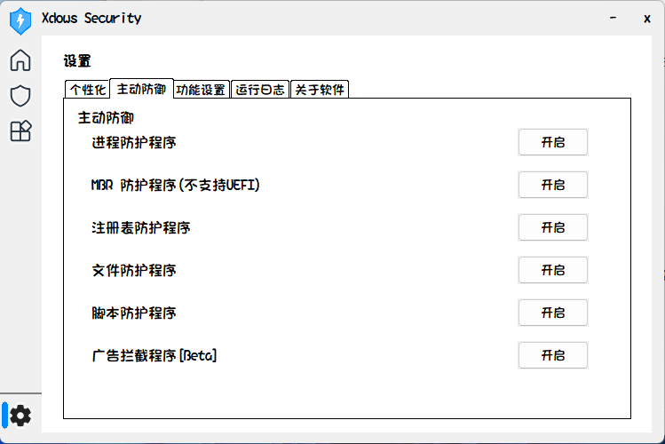The width and height of the screenshot is (665, 444).
Task: Enable 注册表防护程序 with its 开启 button
Action: (552, 227)
